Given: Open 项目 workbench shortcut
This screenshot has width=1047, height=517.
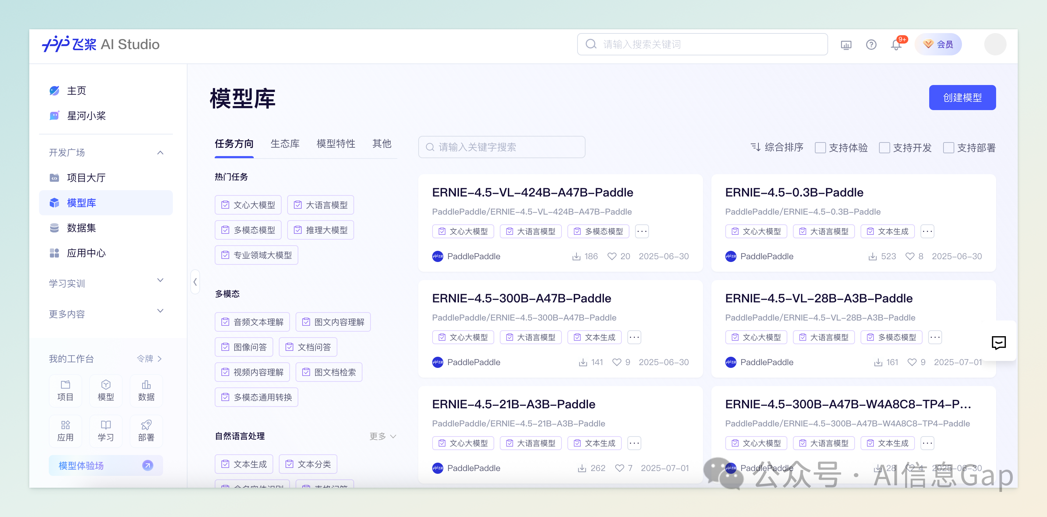Looking at the screenshot, I should coord(65,391).
